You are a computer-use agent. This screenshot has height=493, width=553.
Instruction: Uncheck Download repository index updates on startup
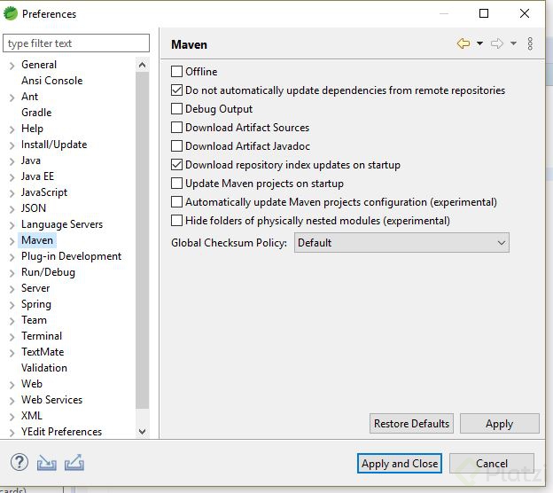pos(176,165)
